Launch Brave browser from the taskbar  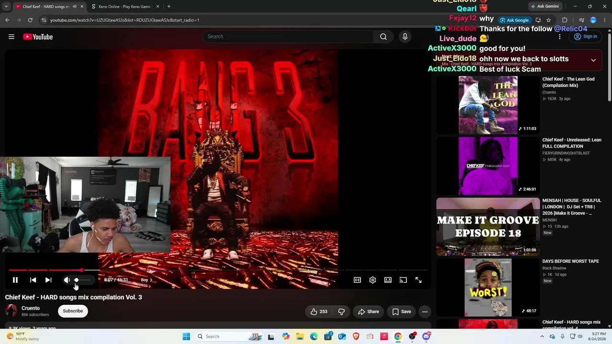coord(356,336)
